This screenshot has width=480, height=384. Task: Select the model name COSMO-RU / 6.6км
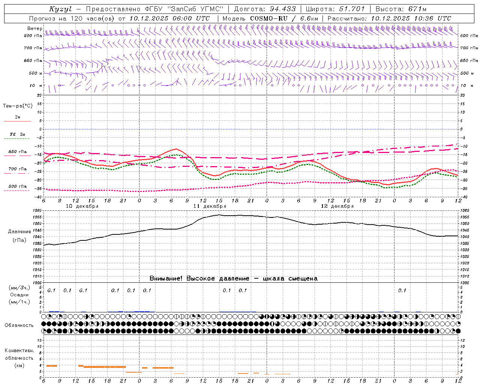pyautogui.click(x=284, y=18)
